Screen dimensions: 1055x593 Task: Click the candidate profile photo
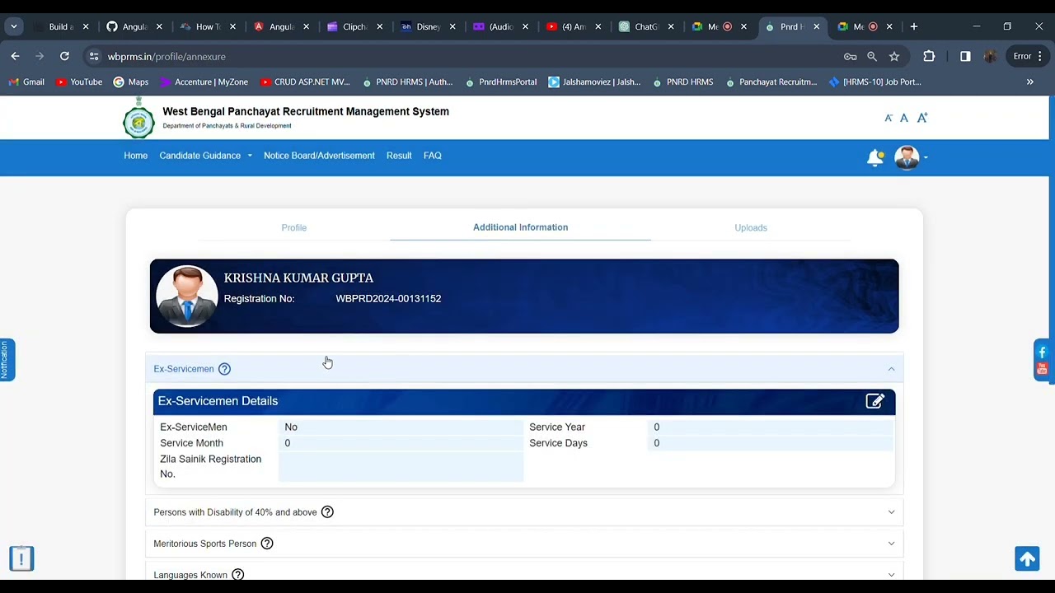tap(187, 296)
